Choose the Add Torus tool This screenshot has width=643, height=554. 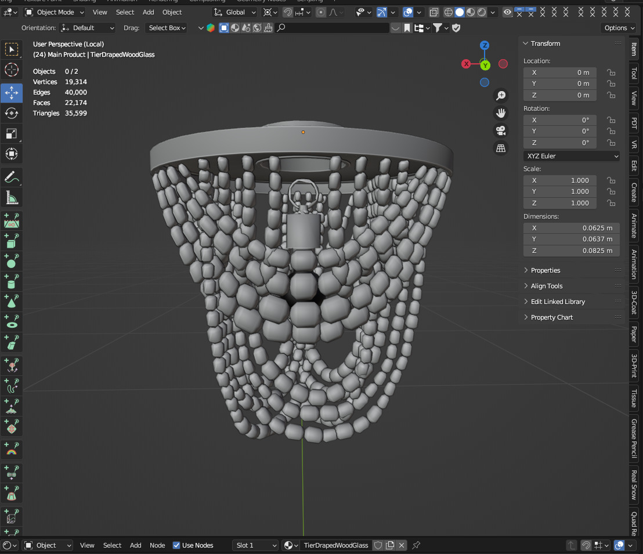[x=12, y=322]
